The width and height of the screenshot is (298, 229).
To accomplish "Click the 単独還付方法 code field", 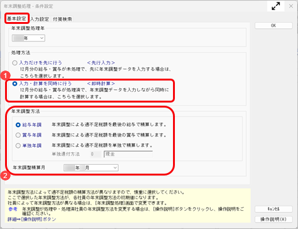I will click(x=95, y=154).
